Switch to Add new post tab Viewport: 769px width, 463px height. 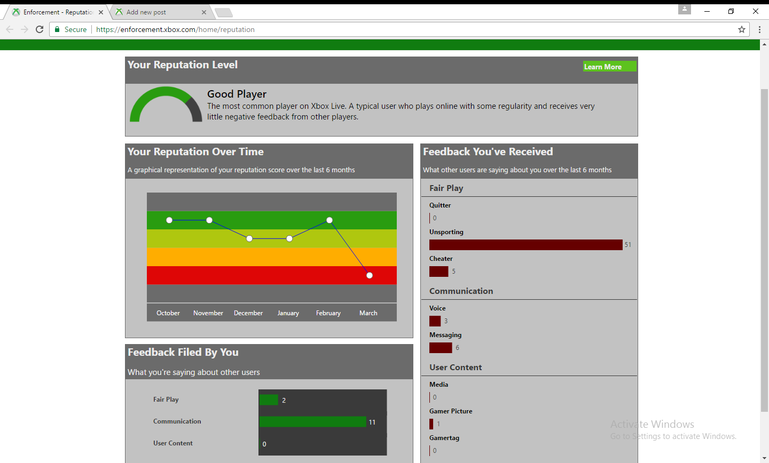160,12
